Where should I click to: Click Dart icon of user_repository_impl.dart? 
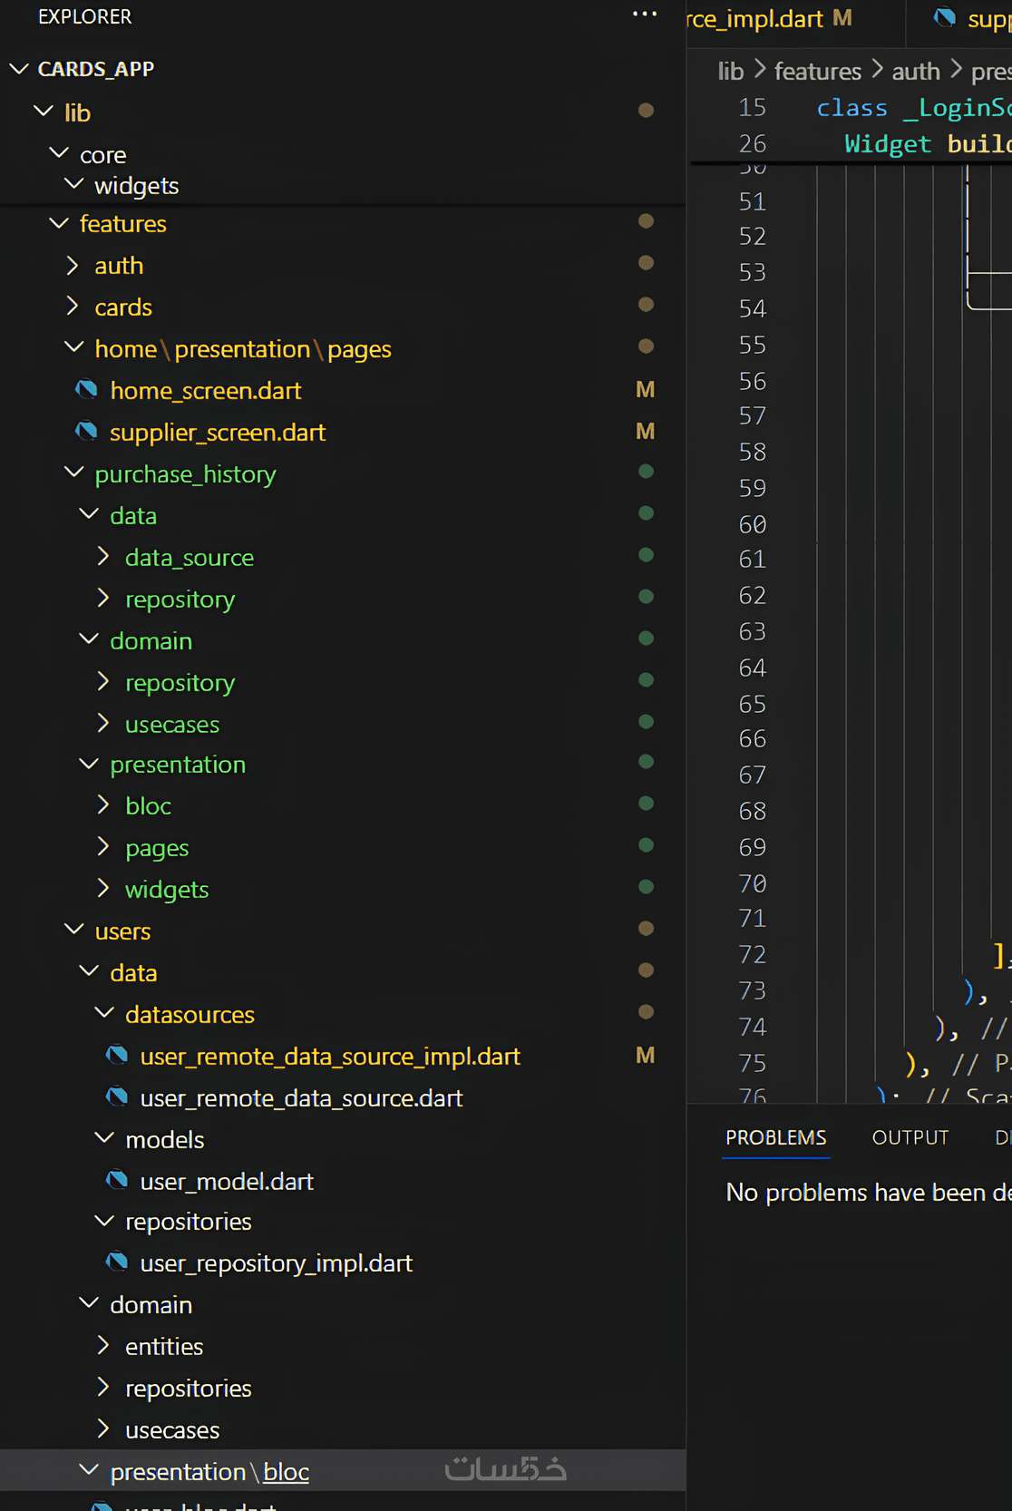tap(117, 1262)
